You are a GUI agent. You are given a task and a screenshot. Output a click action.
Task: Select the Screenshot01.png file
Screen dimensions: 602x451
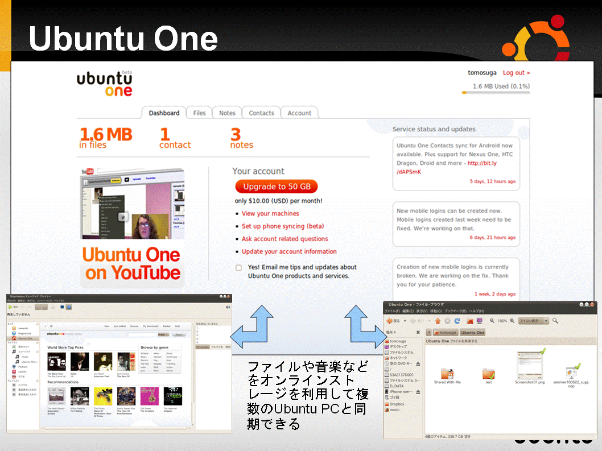(530, 367)
